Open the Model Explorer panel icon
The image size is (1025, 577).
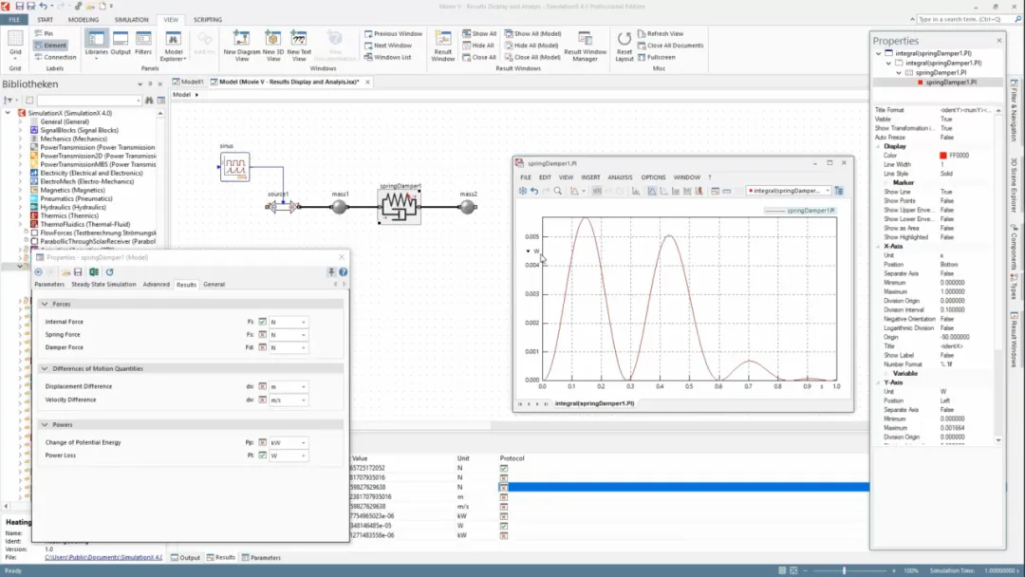[174, 46]
